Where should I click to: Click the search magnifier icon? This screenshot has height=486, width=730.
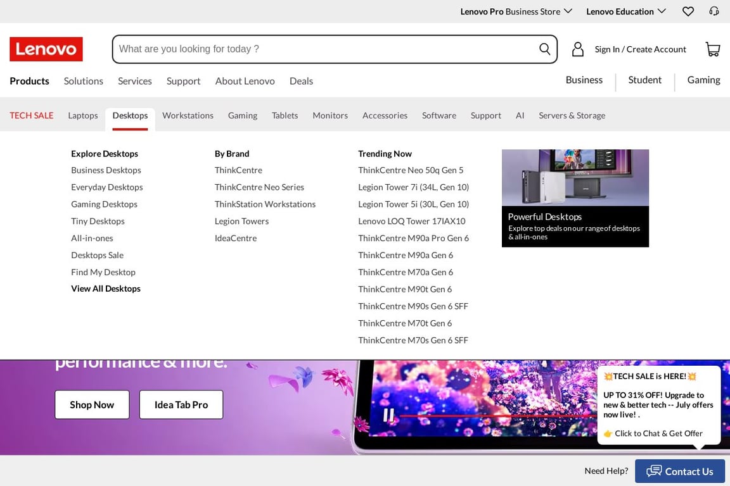tap(544, 49)
